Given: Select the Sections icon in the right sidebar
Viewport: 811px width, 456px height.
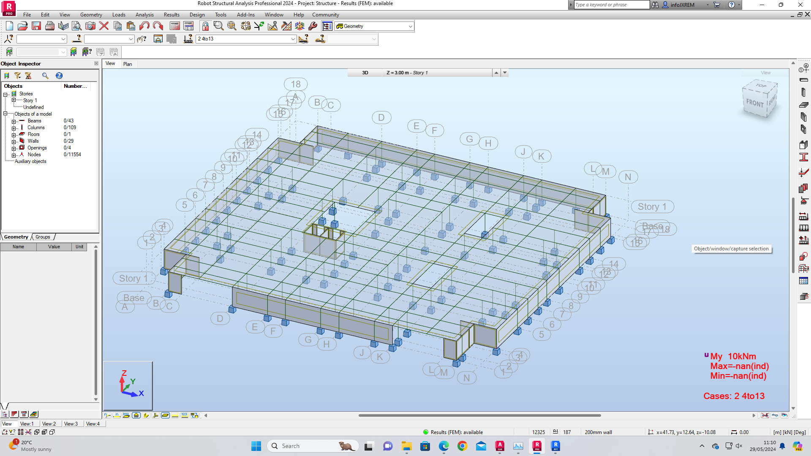Looking at the screenshot, I should (x=804, y=157).
